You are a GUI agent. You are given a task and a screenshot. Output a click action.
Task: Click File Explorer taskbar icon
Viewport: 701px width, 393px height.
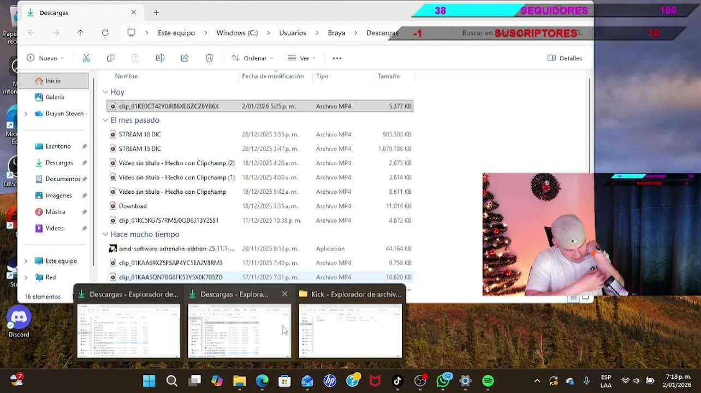(x=240, y=381)
